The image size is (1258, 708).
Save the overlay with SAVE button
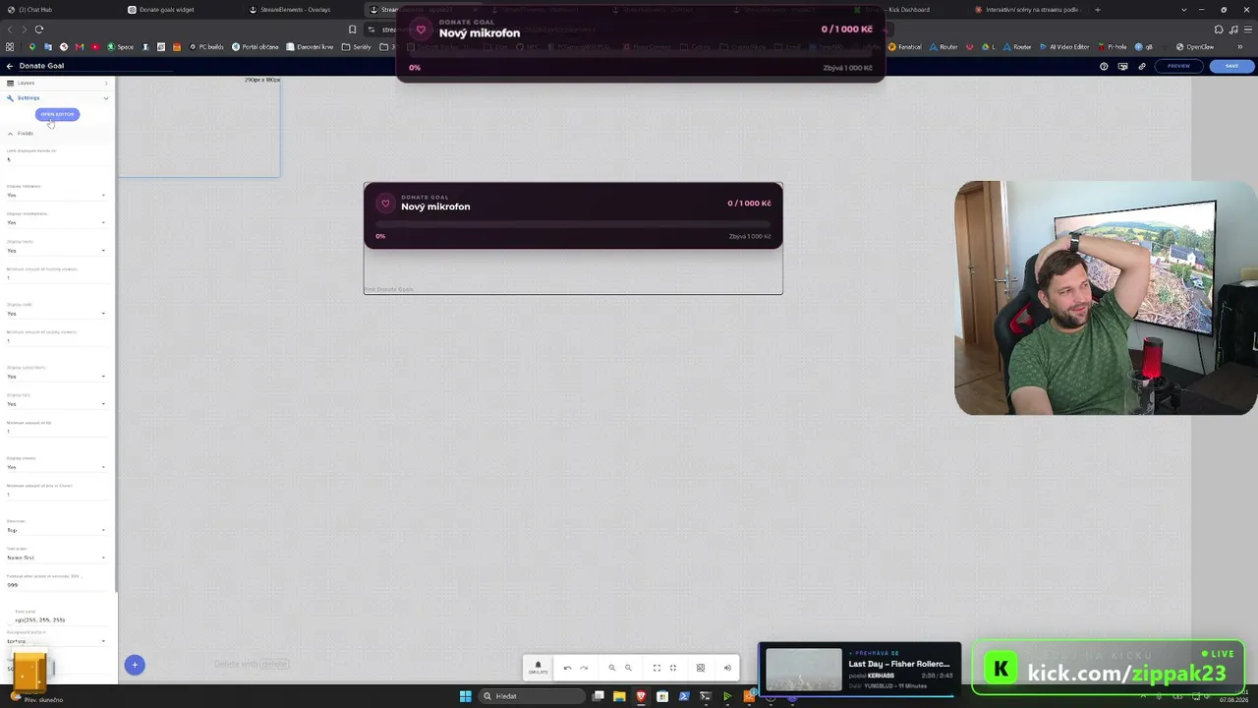1231,66
